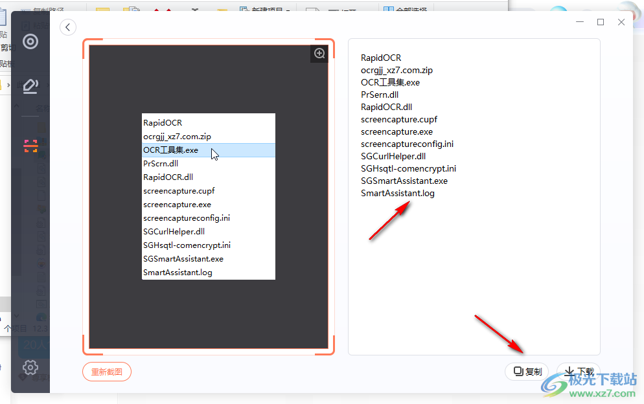644x404 pixels.
Task: Click recognized text line RapidOCR
Action: coord(381,58)
